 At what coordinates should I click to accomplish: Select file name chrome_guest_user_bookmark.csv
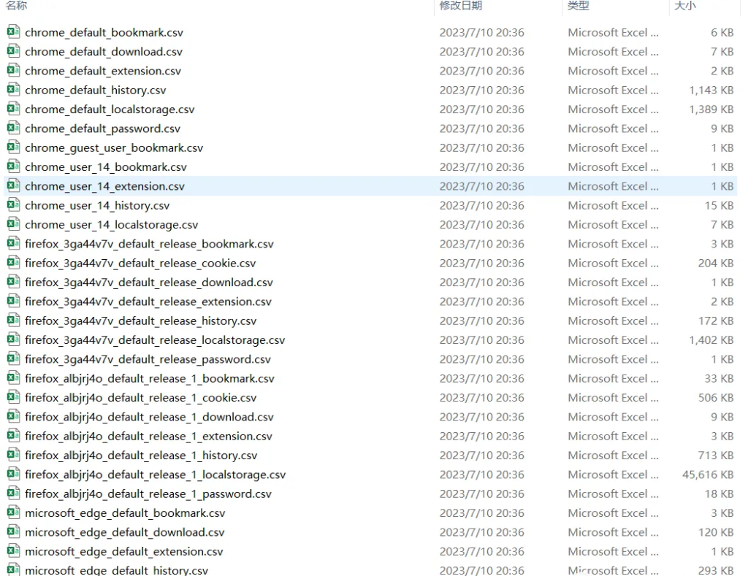click(x=114, y=147)
